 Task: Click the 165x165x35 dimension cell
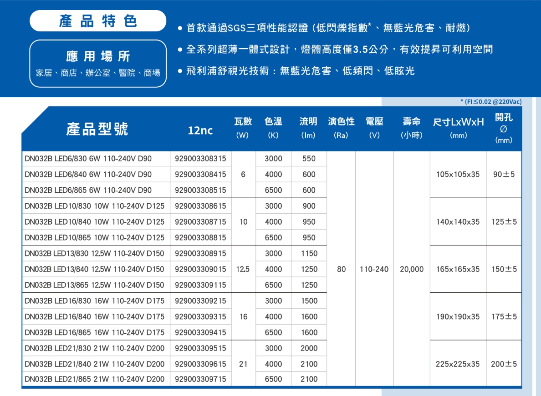pos(458,269)
